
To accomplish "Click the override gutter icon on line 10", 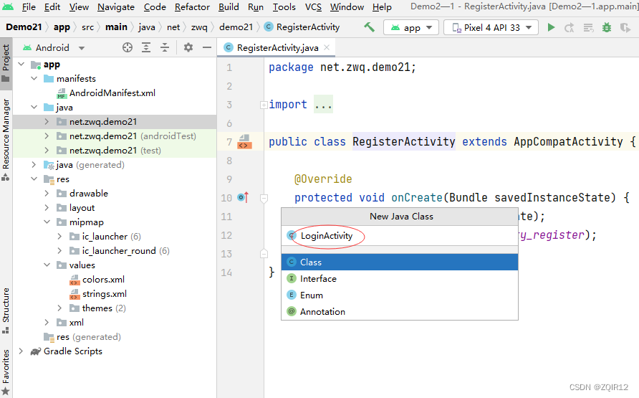I will [x=243, y=197].
